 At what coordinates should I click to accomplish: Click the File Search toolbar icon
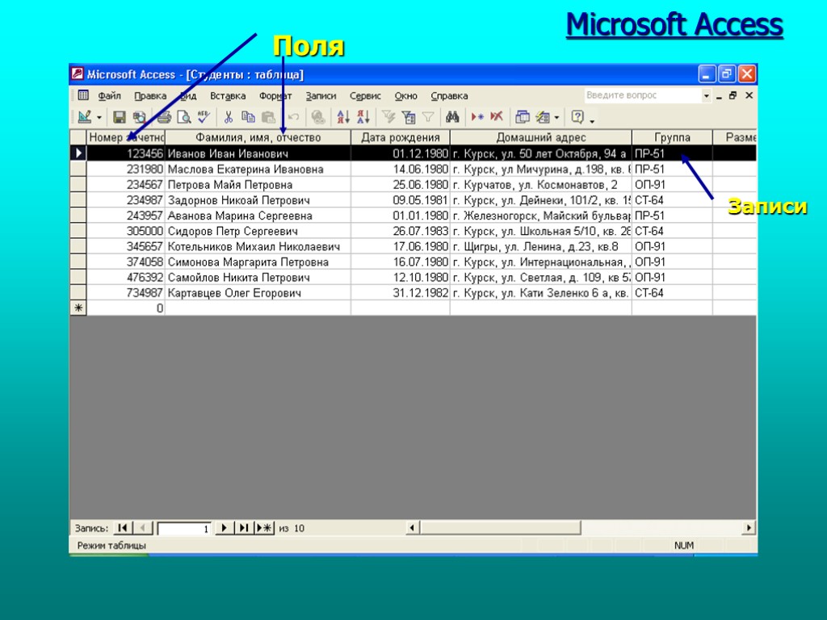(140, 117)
